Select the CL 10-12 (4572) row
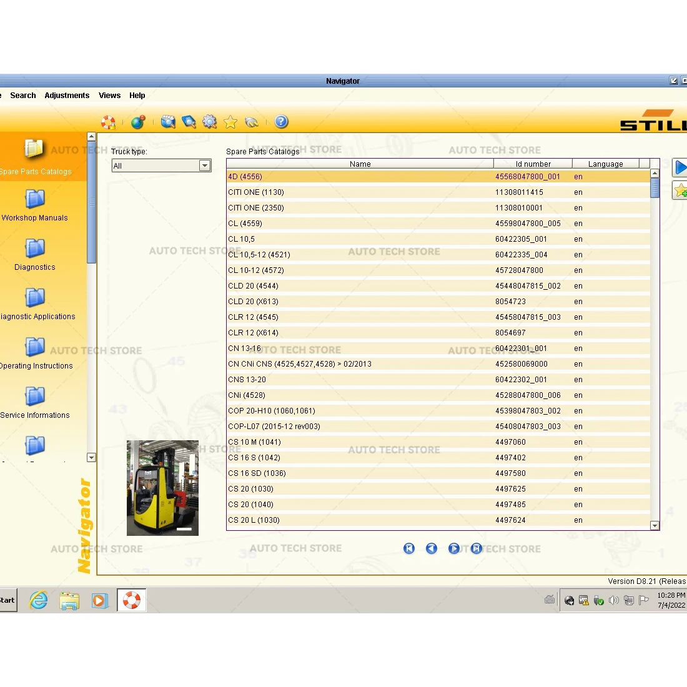The width and height of the screenshot is (687, 687). point(438,270)
